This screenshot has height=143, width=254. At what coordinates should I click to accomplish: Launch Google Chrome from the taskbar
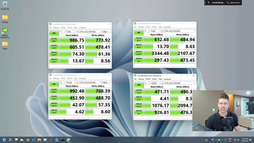click(x=28, y=140)
